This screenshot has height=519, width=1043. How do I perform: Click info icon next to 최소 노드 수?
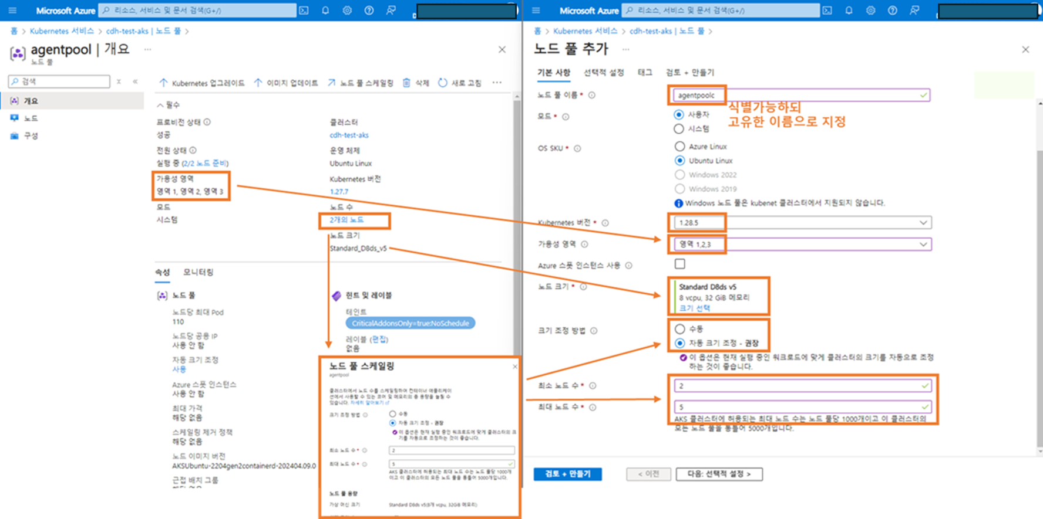pos(593,385)
